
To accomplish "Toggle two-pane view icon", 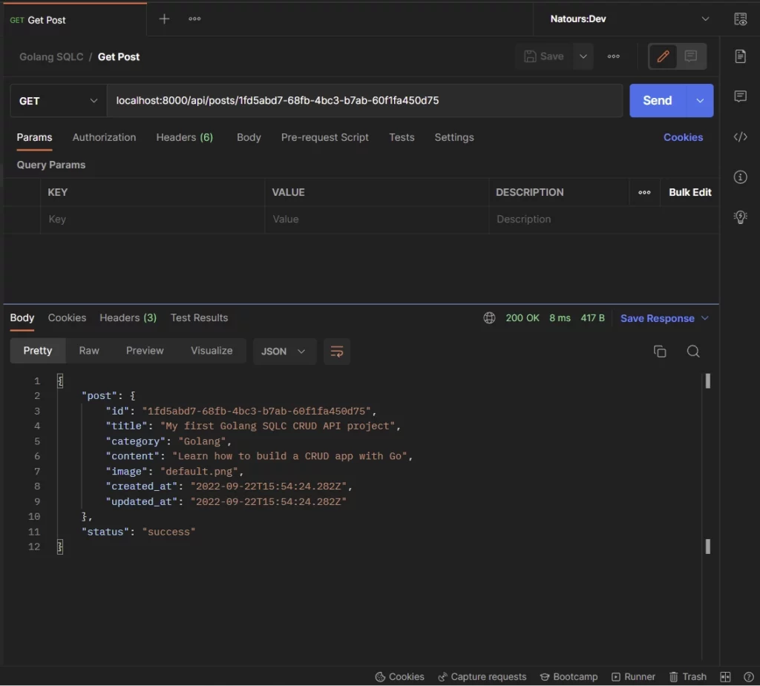I will click(724, 677).
